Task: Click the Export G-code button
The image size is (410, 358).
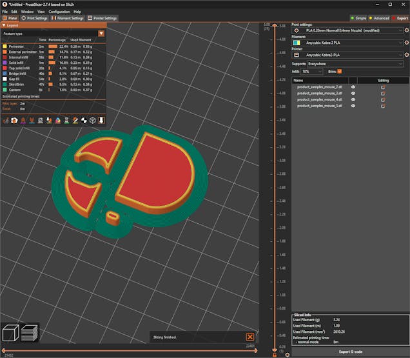Action: (x=350, y=352)
